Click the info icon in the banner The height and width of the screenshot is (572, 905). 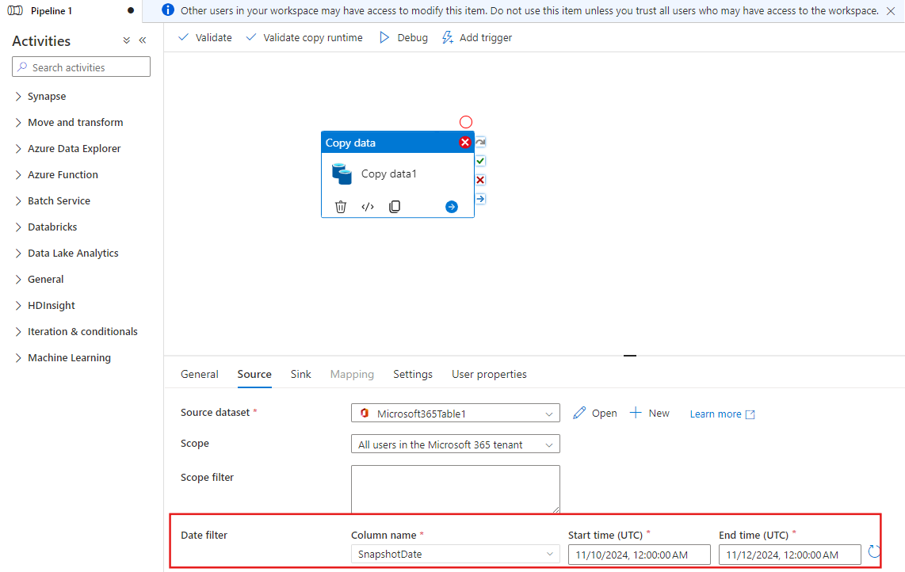(x=168, y=10)
